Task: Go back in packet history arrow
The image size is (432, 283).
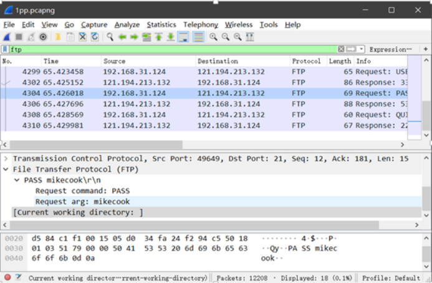Action: [x=122, y=37]
